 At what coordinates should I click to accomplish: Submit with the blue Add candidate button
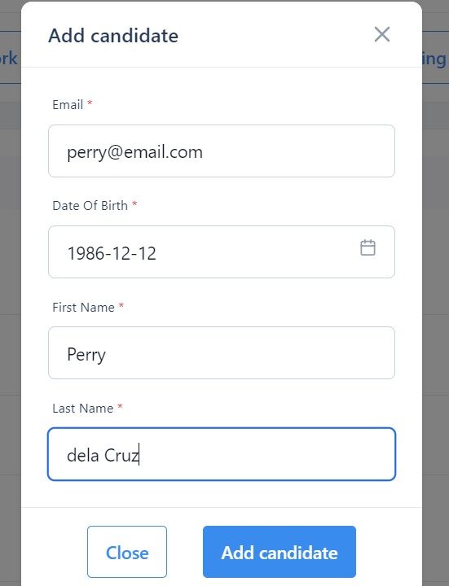280,552
